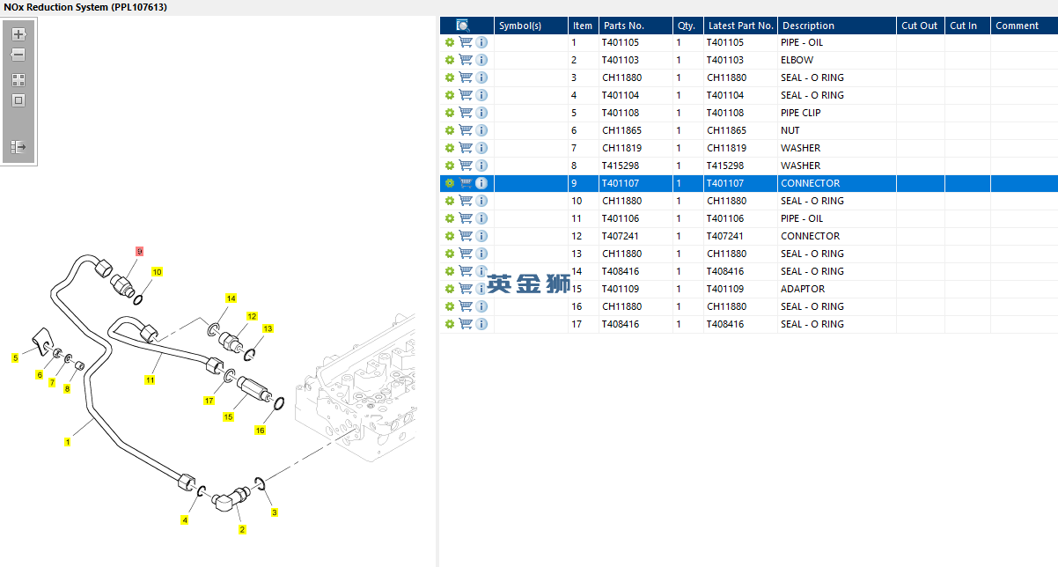Screen dimensions: 1058x567
Task: Click description PIPE CLIP in the table
Action: point(801,113)
